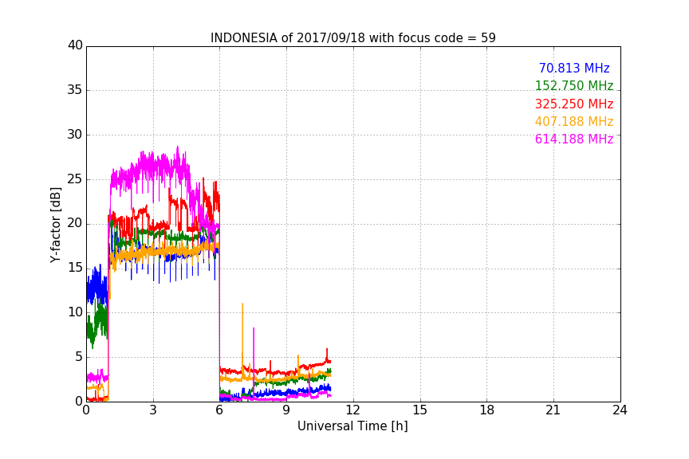Viewport: 689px width, 459px height.
Task: Click the y-axis tick value 30
Action: tap(75, 135)
